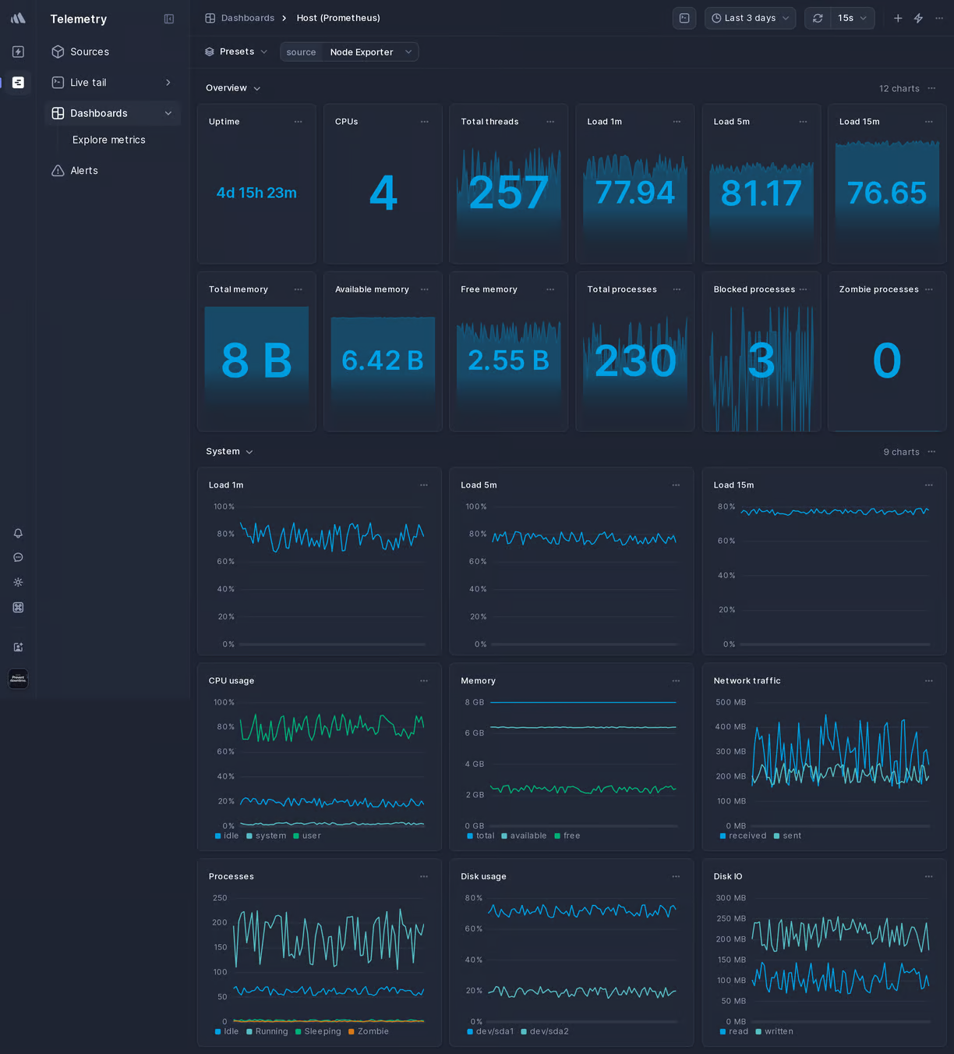The height and width of the screenshot is (1054, 954).
Task: Open the Dashboards breadcrumb menu item
Action: tap(247, 17)
